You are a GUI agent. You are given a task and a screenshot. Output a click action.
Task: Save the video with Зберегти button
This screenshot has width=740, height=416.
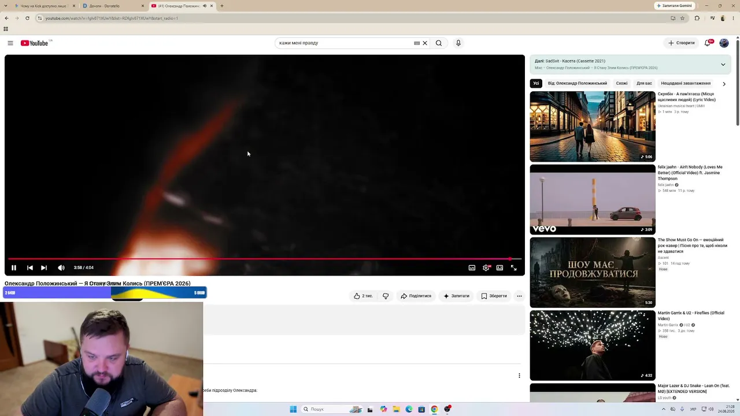(x=494, y=296)
